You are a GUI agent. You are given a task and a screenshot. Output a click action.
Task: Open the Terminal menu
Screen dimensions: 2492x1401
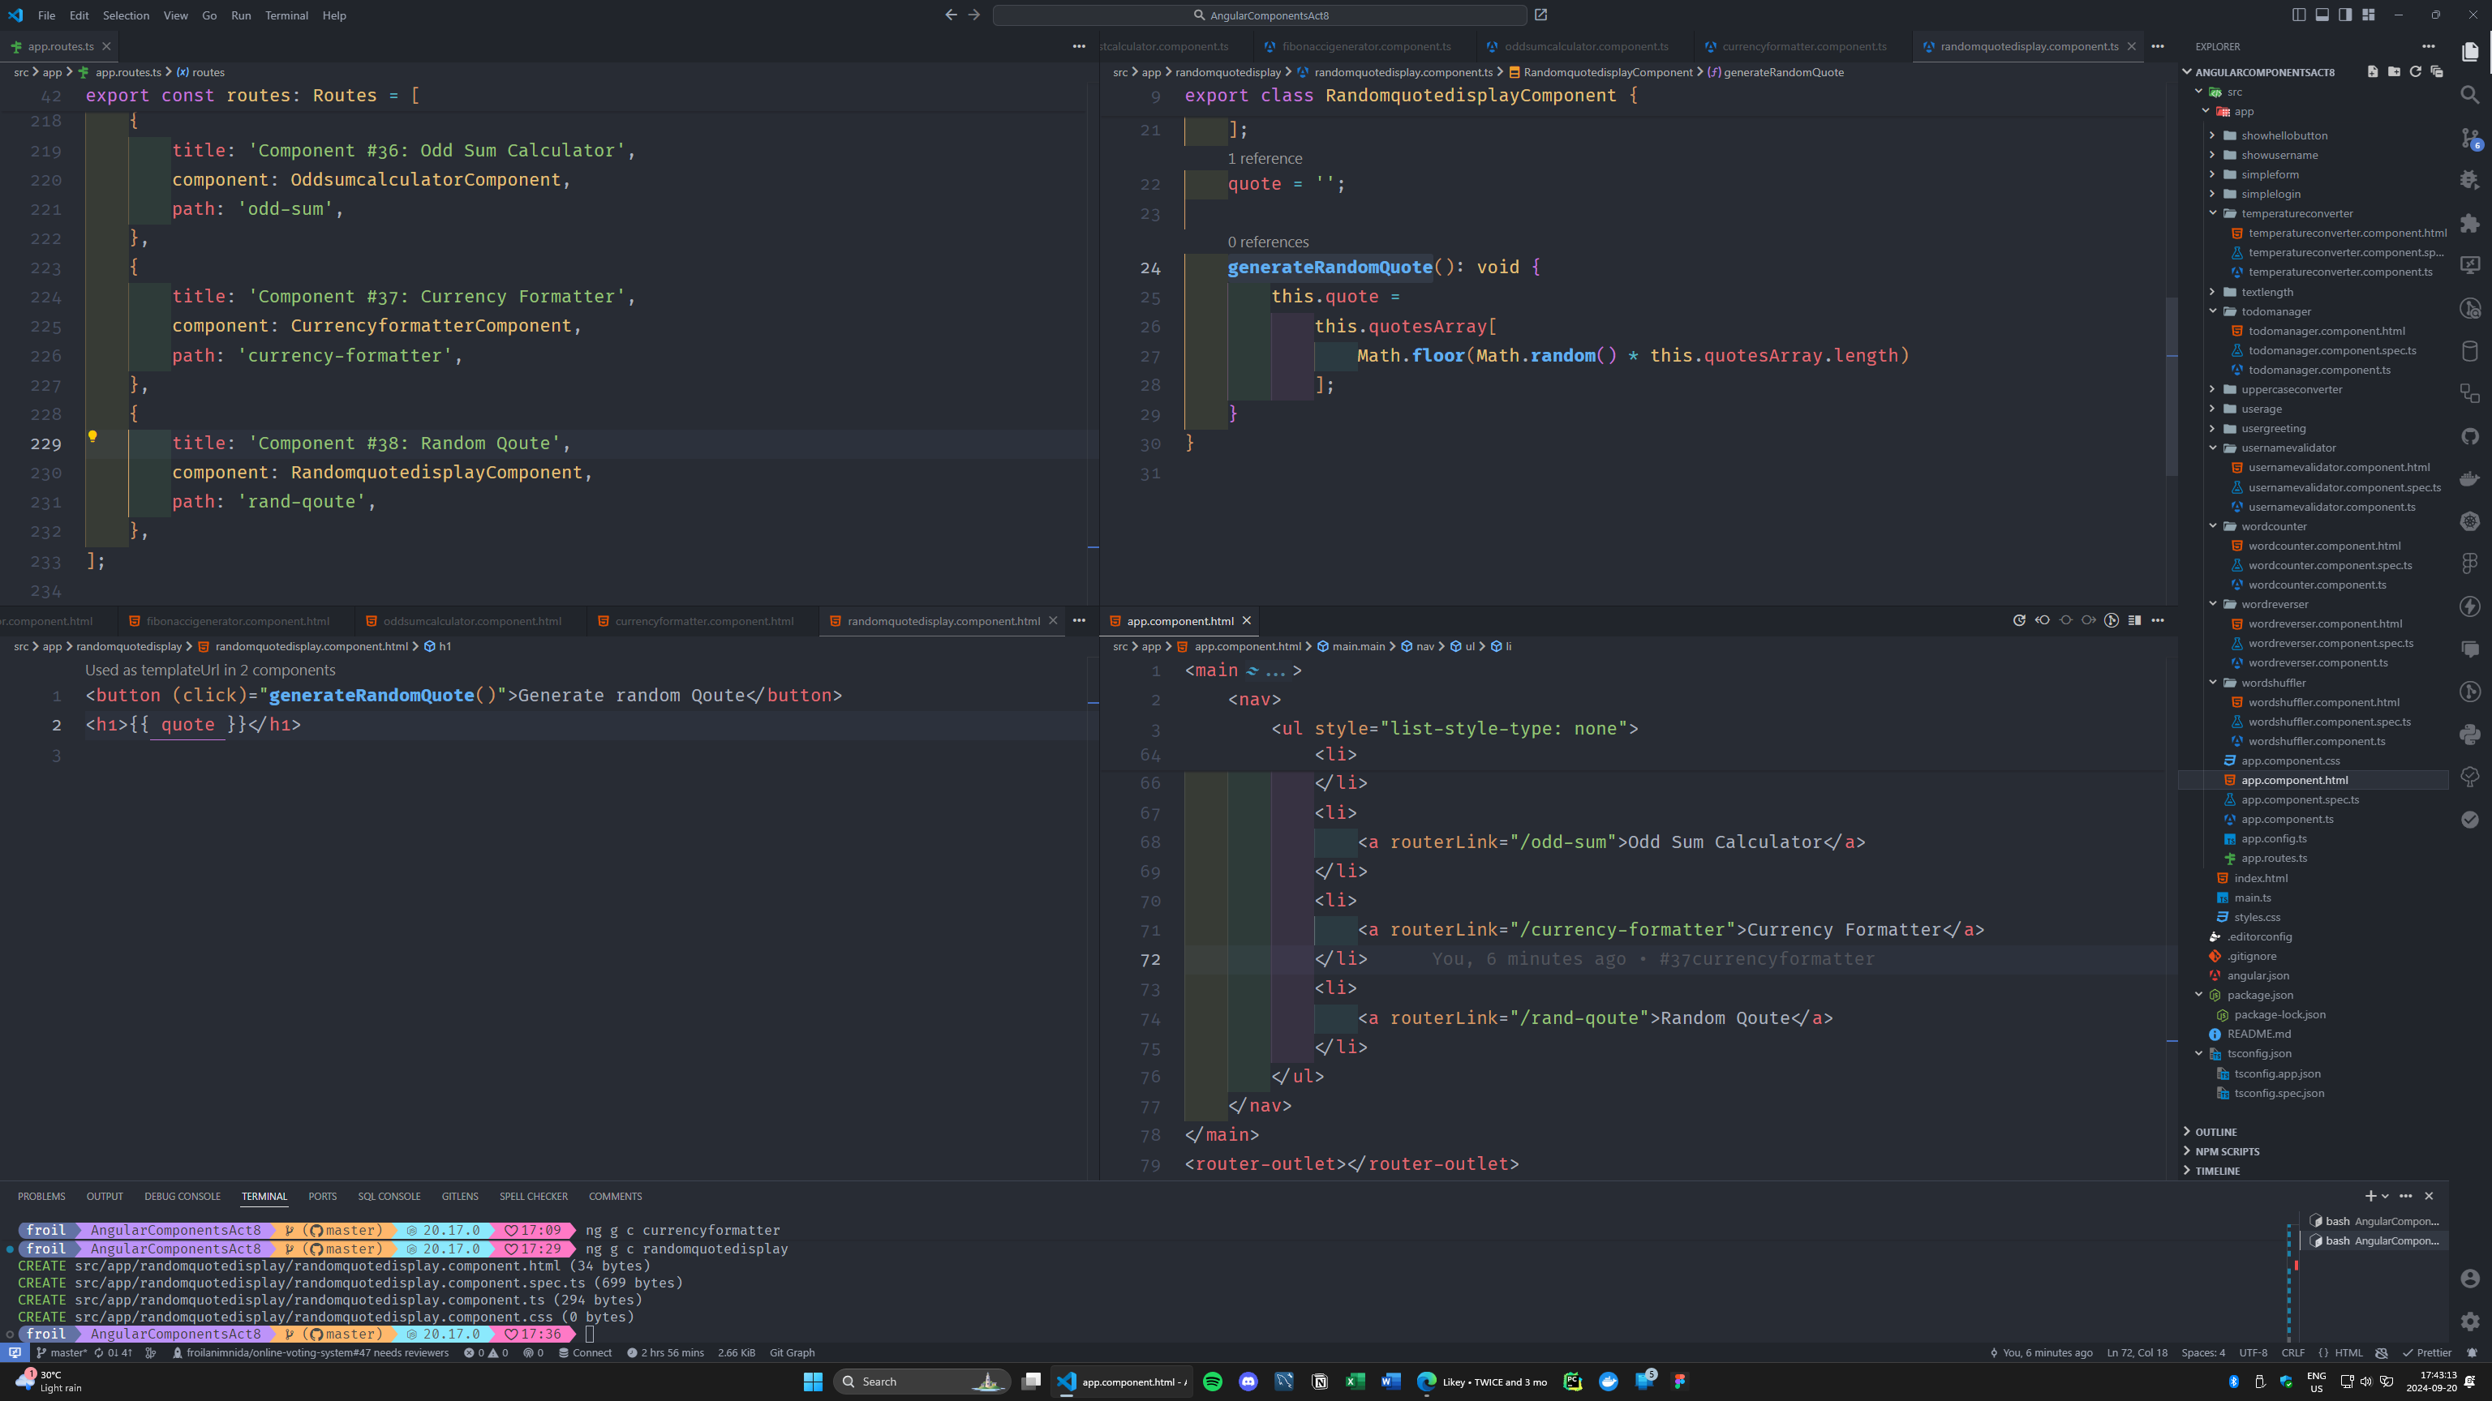click(286, 15)
